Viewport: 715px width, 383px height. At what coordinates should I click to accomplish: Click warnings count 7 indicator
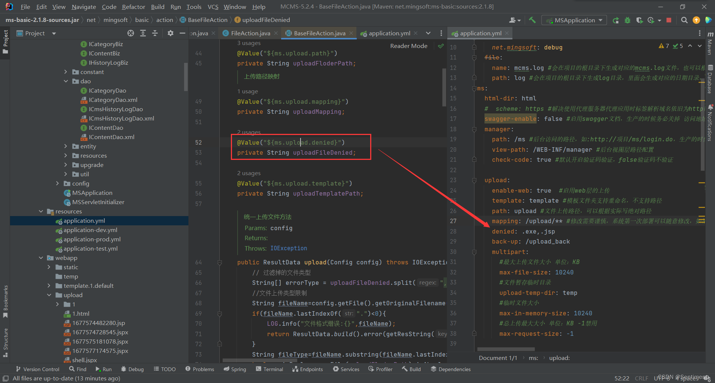pyautogui.click(x=664, y=46)
